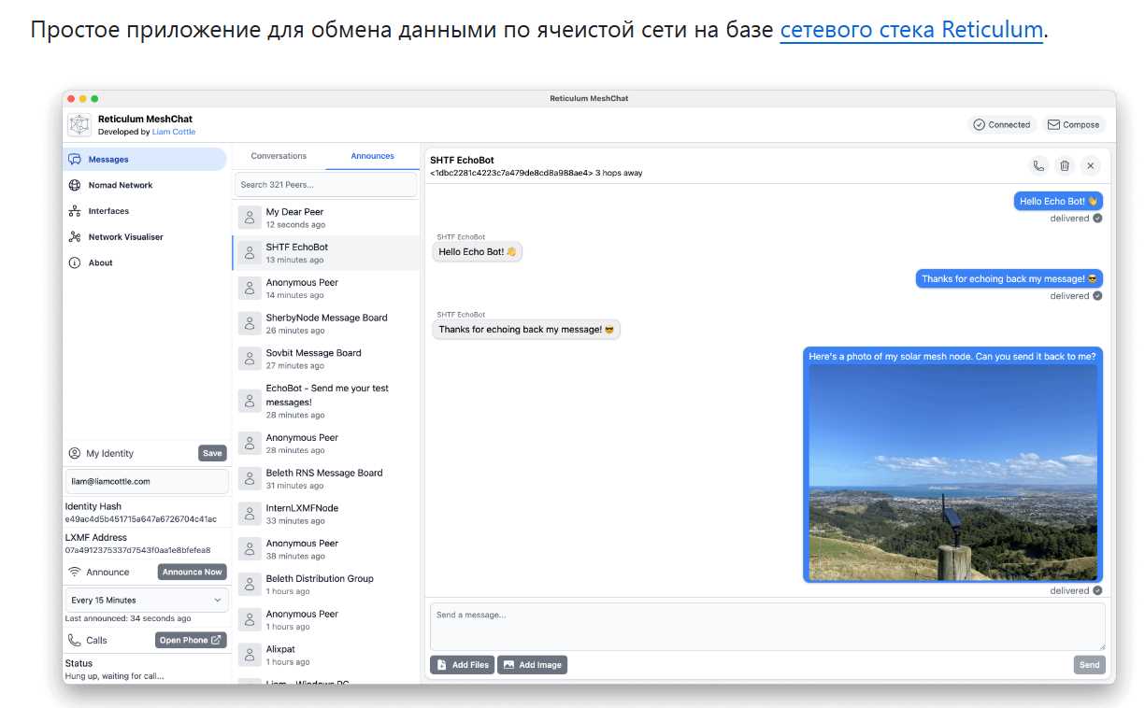Click the Connected status indicator
Screen dimensions: 1145x708
pos(1001,125)
